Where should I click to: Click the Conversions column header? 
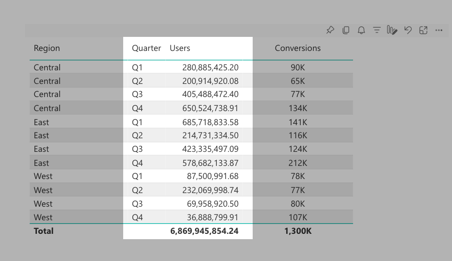pyautogui.click(x=298, y=48)
